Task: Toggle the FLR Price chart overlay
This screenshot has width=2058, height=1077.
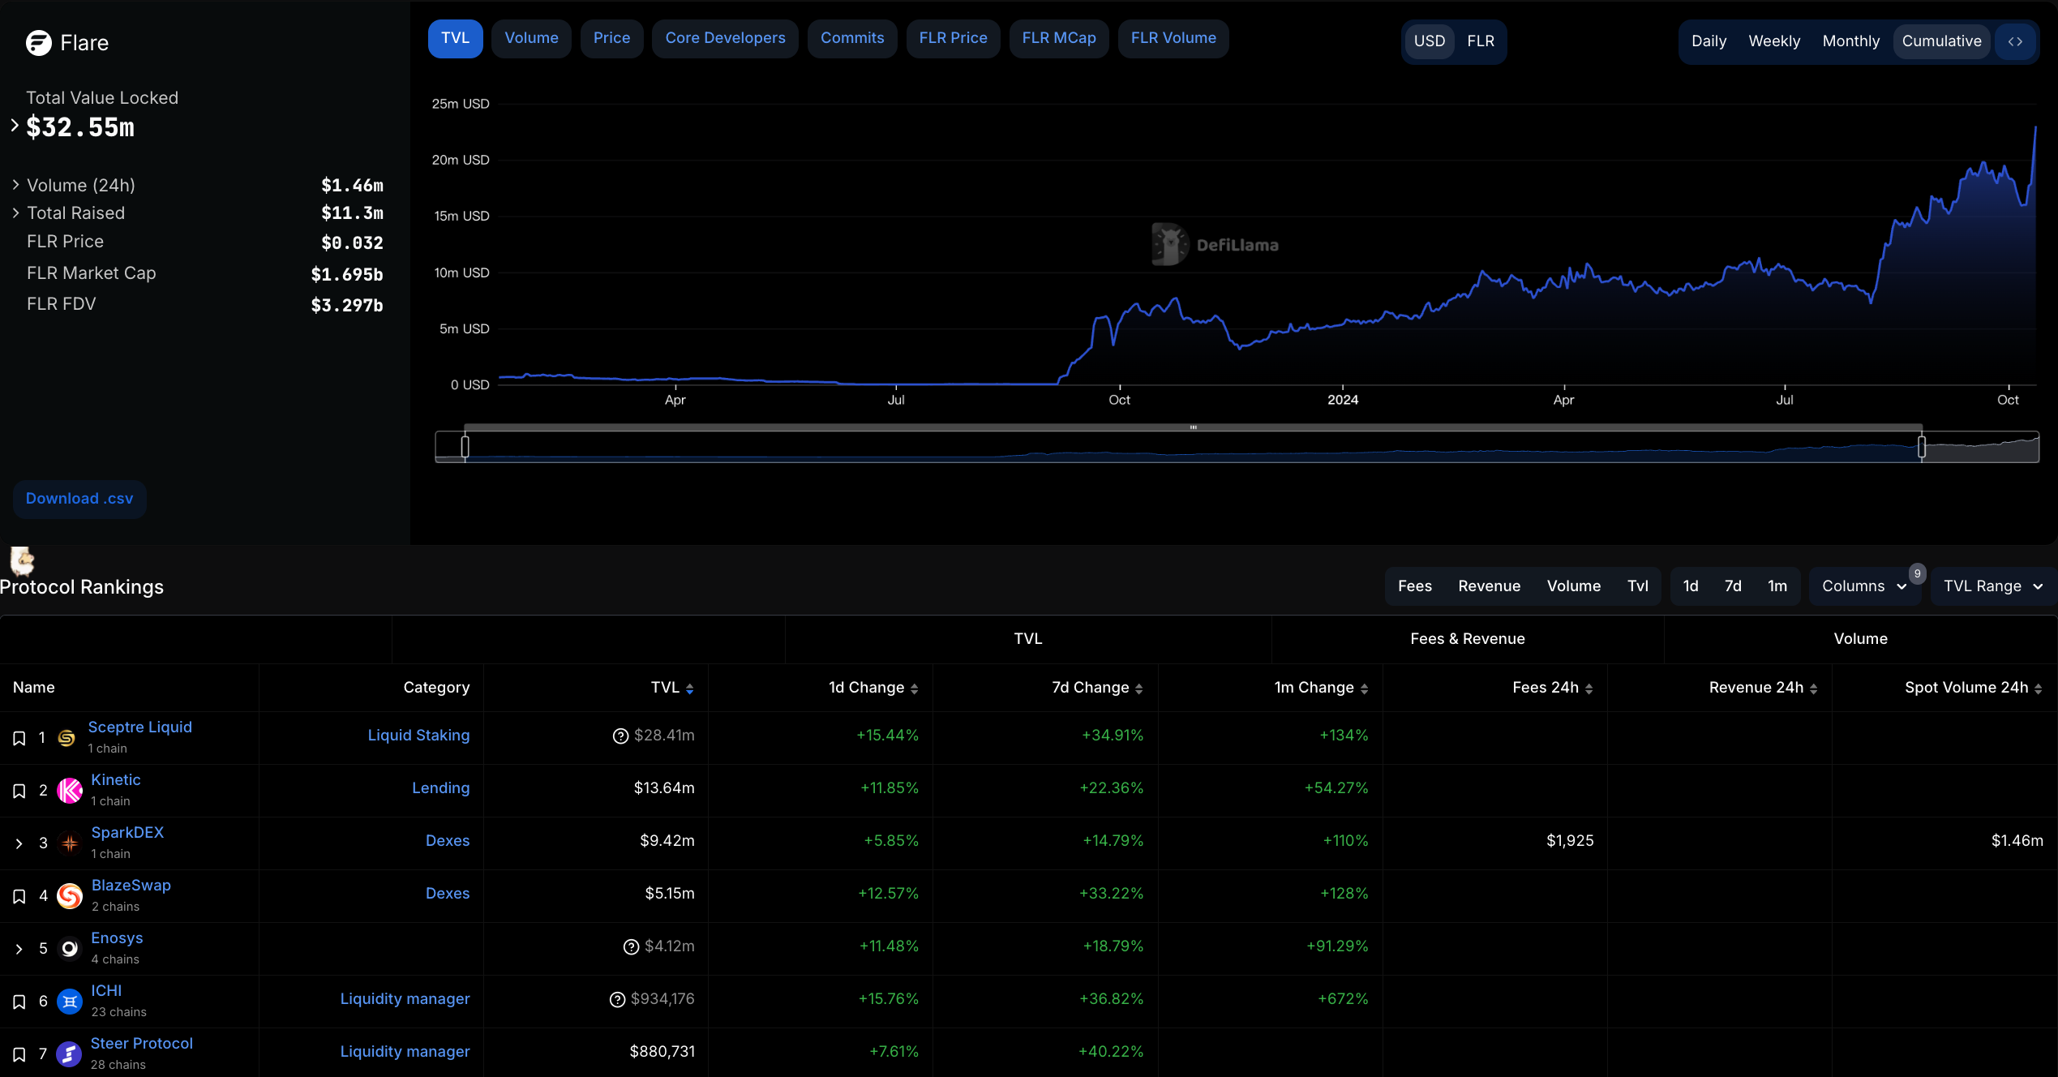Action: pos(953,38)
